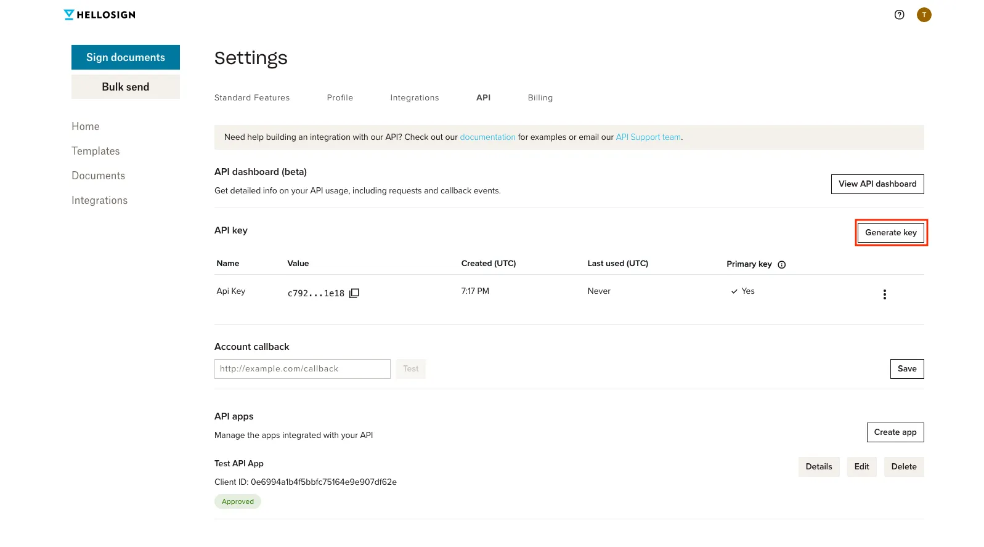Click the Api Key name cell

click(x=231, y=291)
